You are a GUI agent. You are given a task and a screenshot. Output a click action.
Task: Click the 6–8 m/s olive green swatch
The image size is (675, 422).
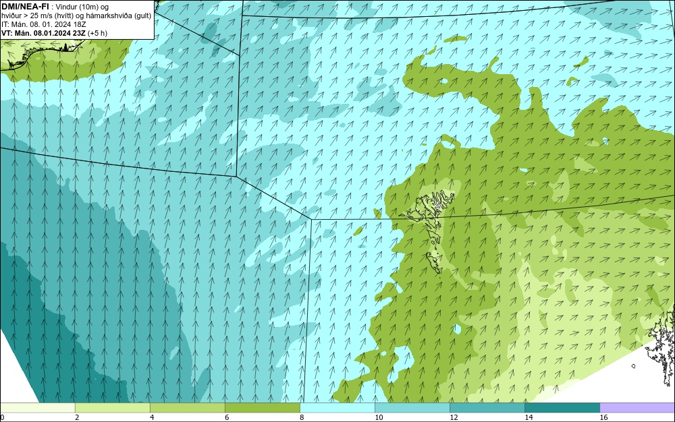pos(262,407)
